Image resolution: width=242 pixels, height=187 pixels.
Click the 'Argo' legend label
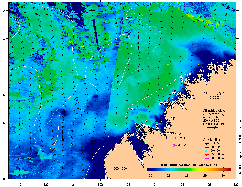point(183,137)
